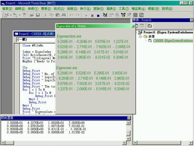Viewport: 194px width, 146px height.
Task: Open the 工具(T) menu
Action: pyautogui.click(x=124, y=9)
